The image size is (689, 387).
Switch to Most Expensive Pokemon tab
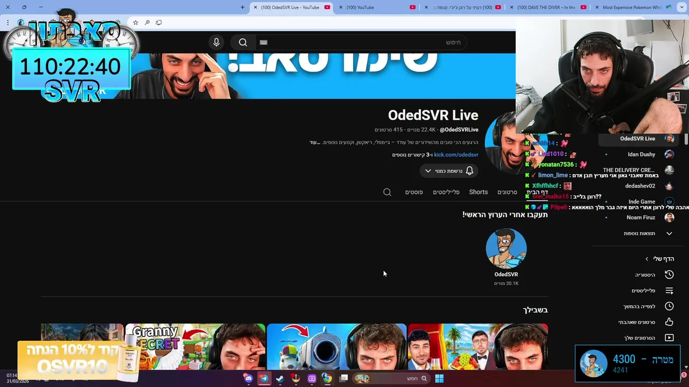(632, 8)
